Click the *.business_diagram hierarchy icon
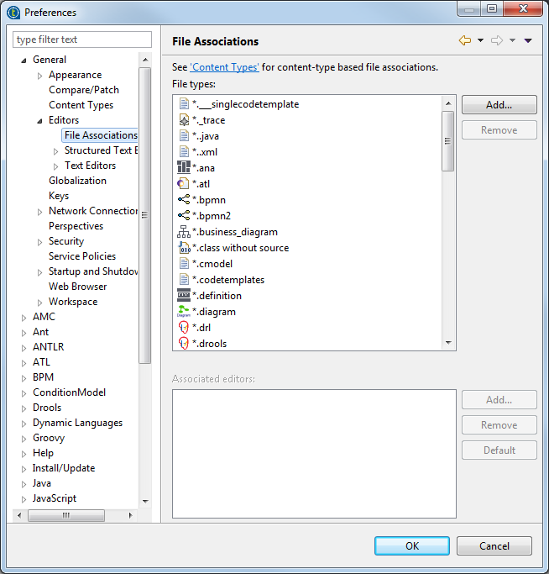This screenshot has height=574, width=549. click(184, 231)
